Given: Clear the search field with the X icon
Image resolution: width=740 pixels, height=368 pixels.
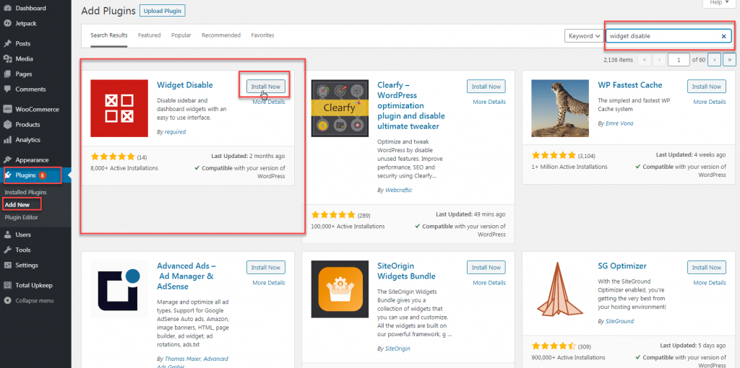Looking at the screenshot, I should pos(723,36).
